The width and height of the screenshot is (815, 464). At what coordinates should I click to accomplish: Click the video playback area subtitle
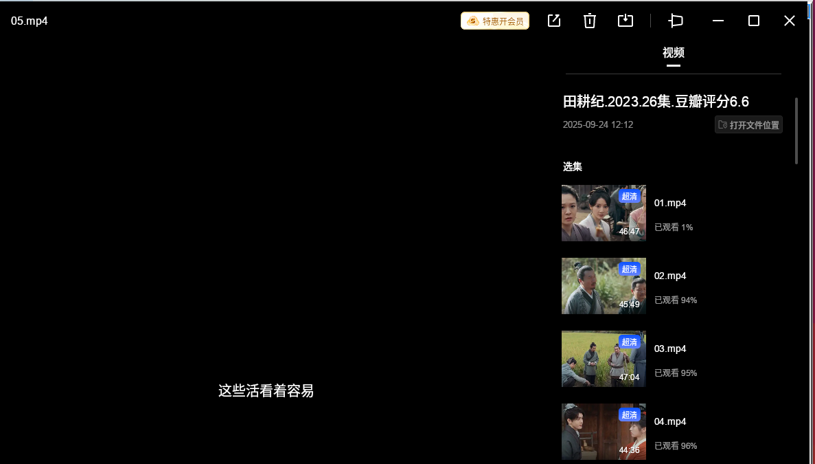point(266,391)
